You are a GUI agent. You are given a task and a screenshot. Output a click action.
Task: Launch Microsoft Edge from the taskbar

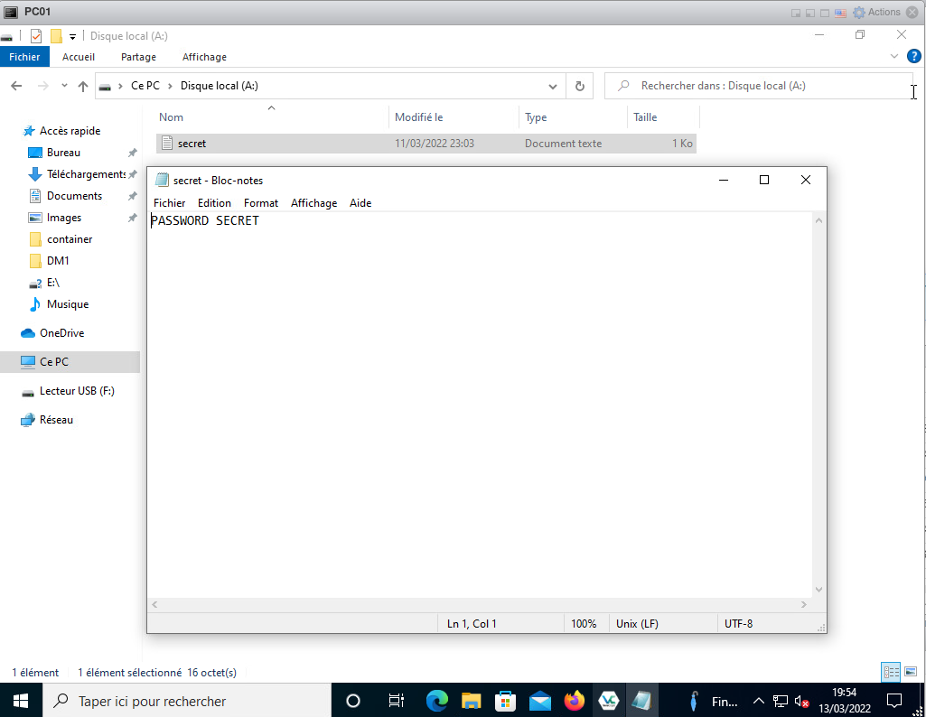point(437,701)
